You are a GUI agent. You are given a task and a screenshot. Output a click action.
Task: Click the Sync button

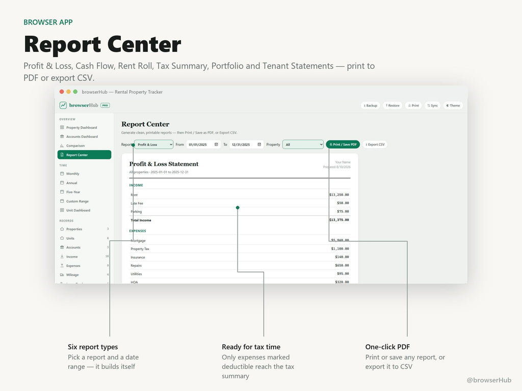pyautogui.click(x=432, y=105)
